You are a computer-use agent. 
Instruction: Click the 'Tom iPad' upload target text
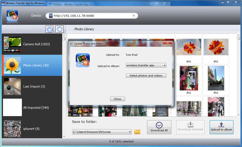tap(131, 55)
